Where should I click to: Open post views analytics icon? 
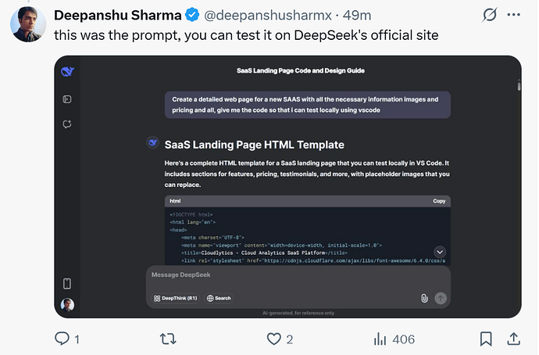pos(380,339)
